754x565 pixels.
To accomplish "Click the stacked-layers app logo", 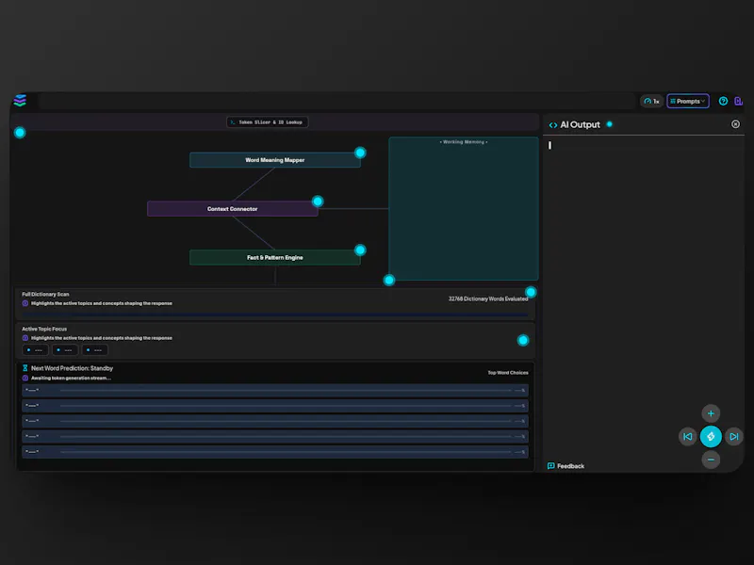I will click(20, 101).
